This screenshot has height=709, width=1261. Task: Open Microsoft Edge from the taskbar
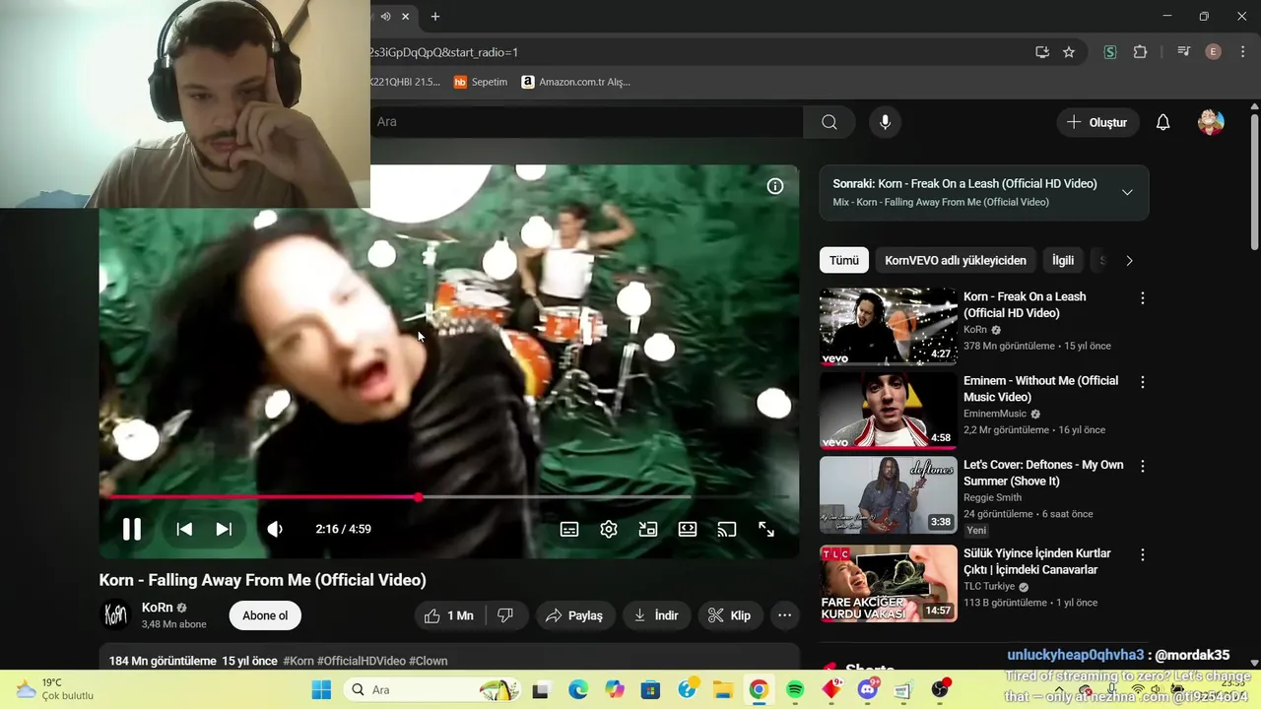[x=577, y=690]
